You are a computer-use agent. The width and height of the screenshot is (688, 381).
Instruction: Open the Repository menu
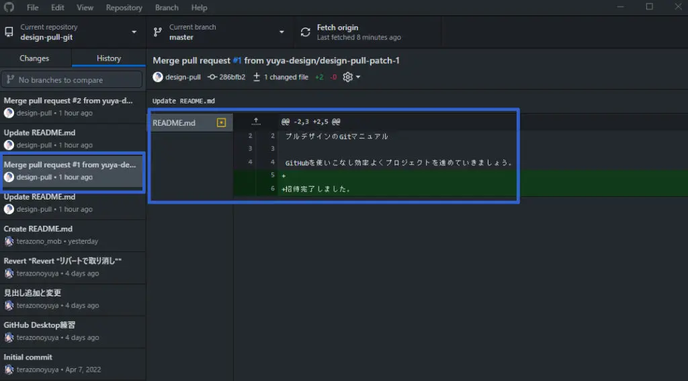(124, 7)
